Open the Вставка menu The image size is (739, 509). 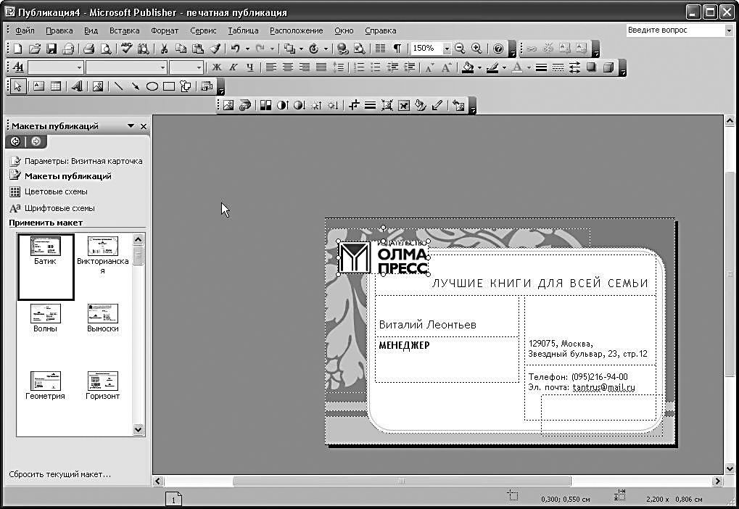[x=124, y=30]
